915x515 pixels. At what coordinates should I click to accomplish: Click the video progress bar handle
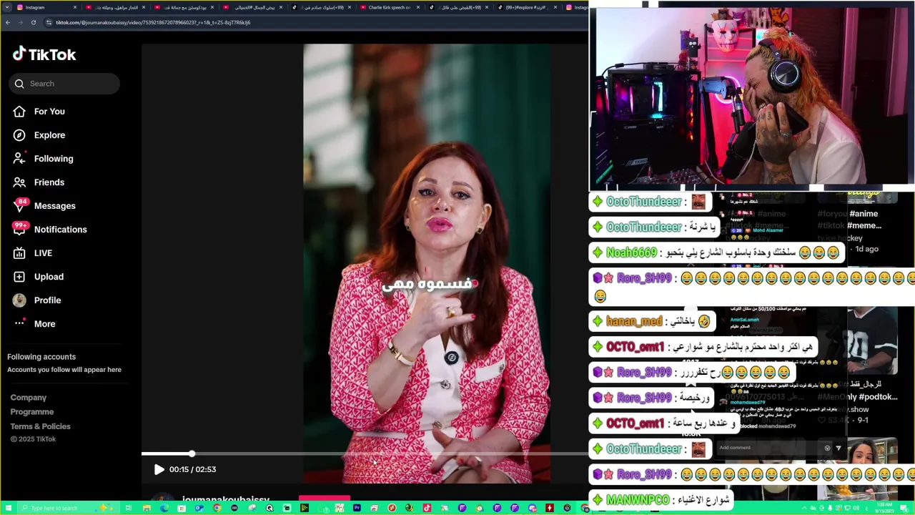click(192, 453)
